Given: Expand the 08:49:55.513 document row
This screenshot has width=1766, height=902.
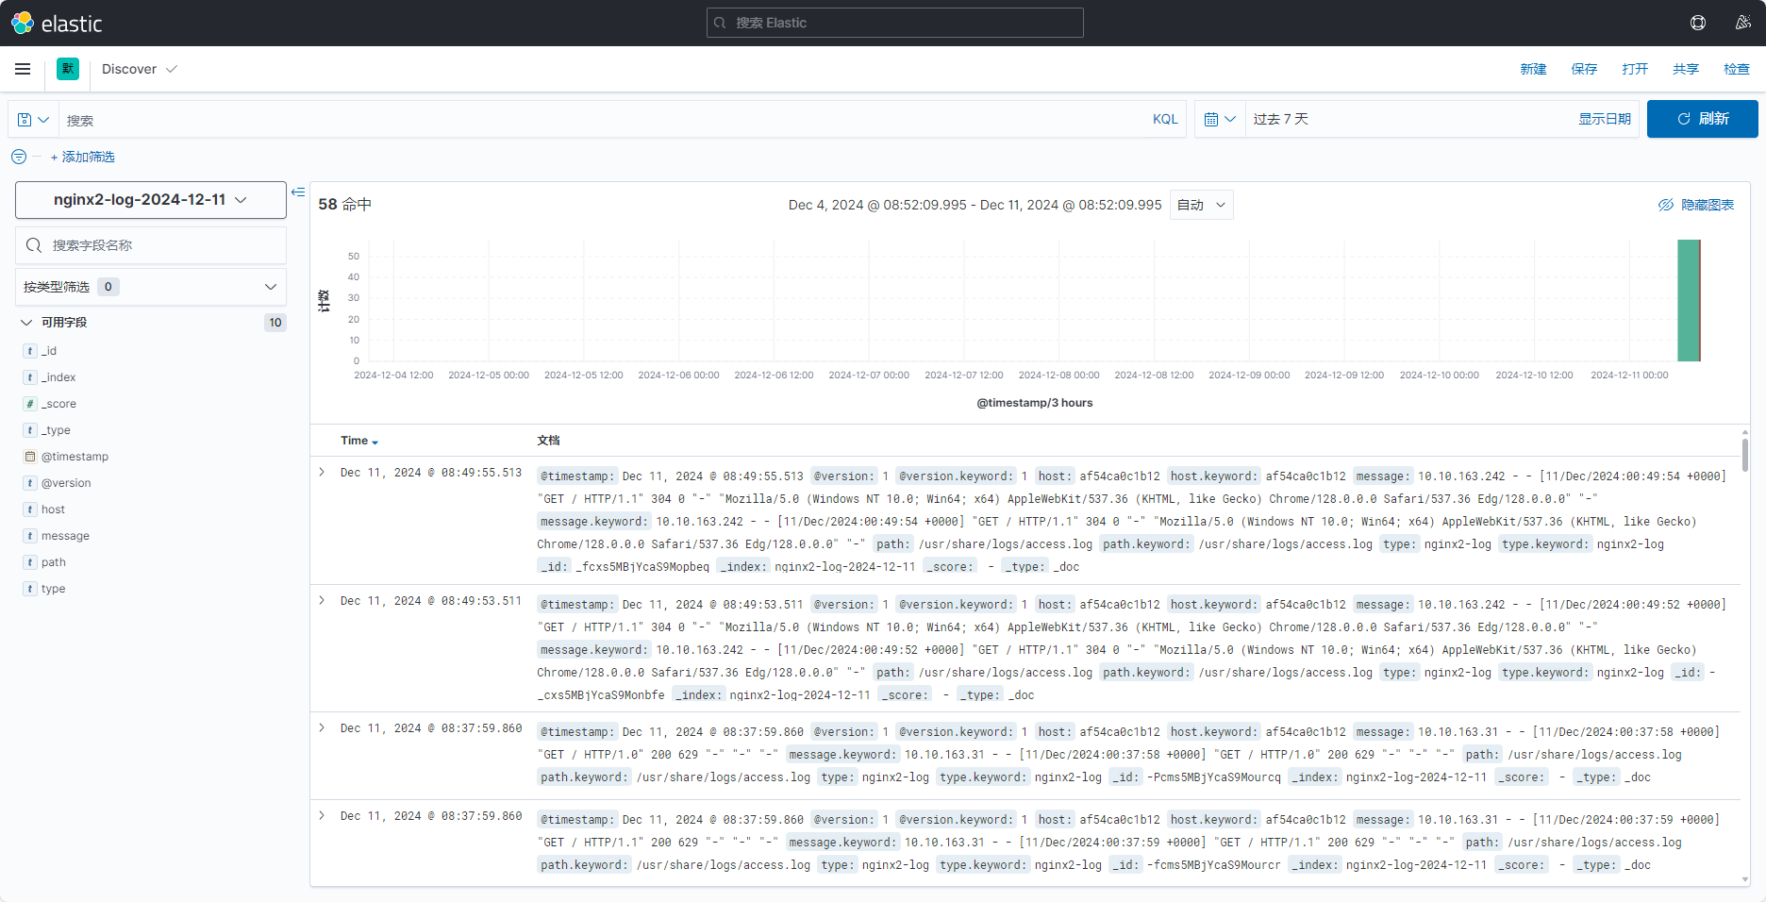Looking at the screenshot, I should [x=322, y=472].
